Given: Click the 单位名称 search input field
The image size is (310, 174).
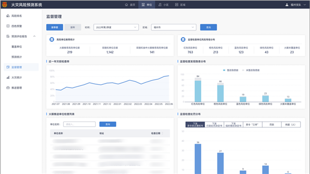Looking at the screenshot, I should [80, 124].
